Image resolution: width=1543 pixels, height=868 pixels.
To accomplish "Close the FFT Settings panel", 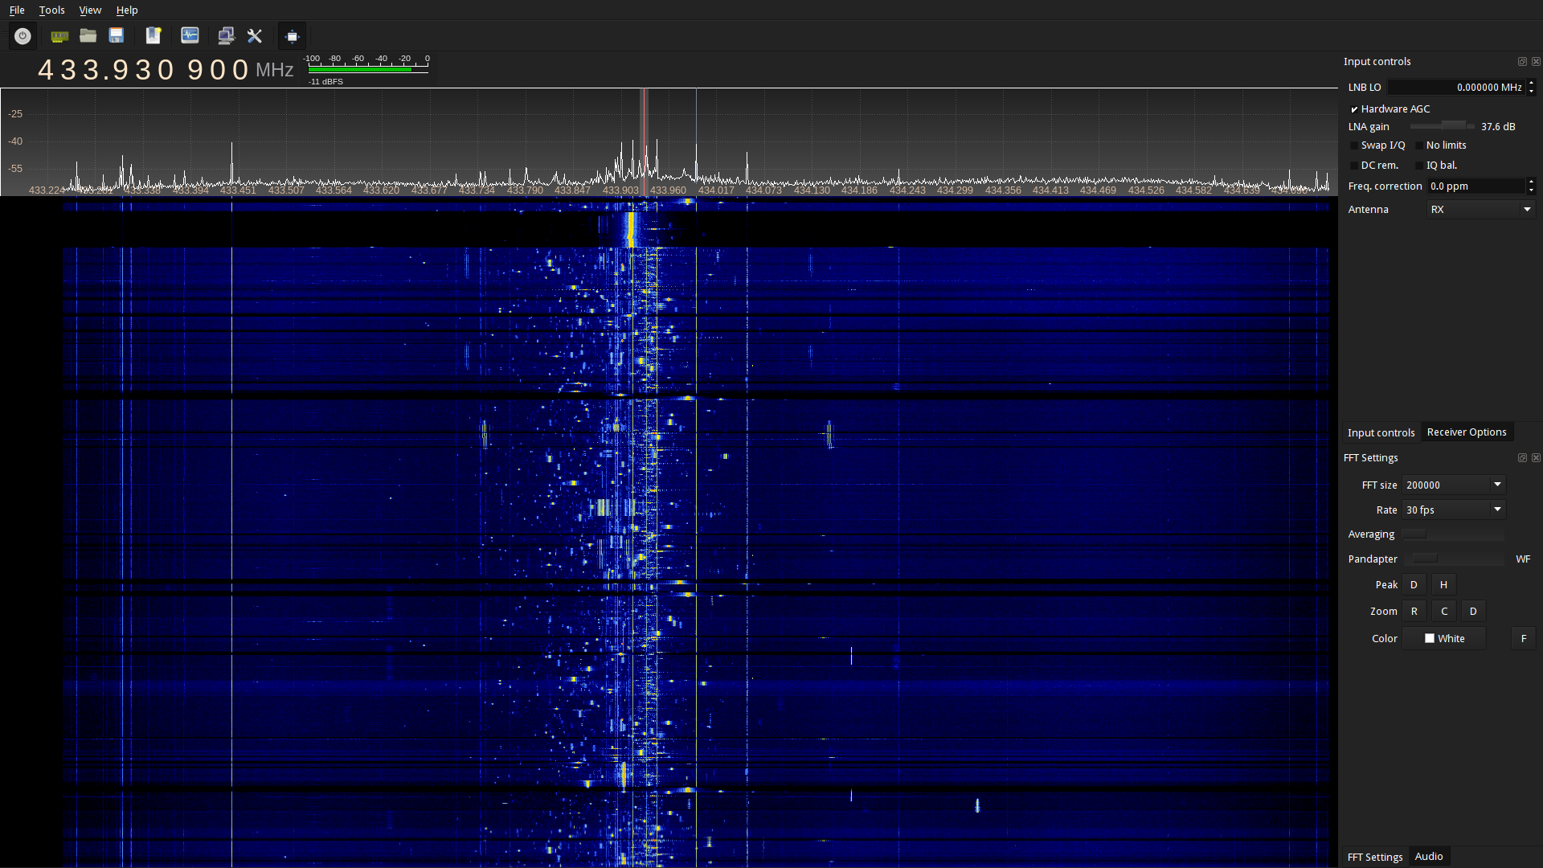I will (1536, 458).
